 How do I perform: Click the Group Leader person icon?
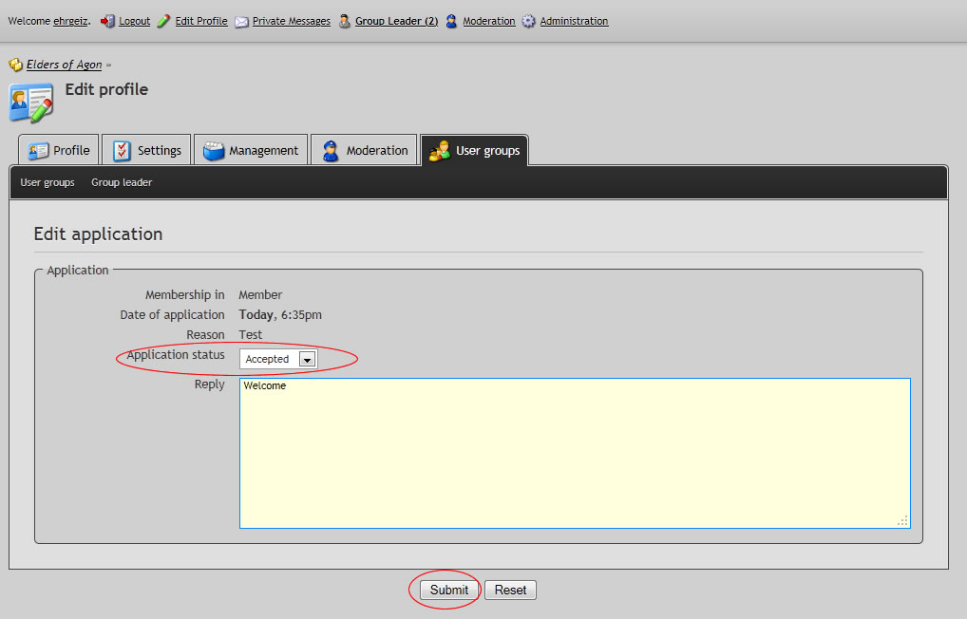(345, 21)
